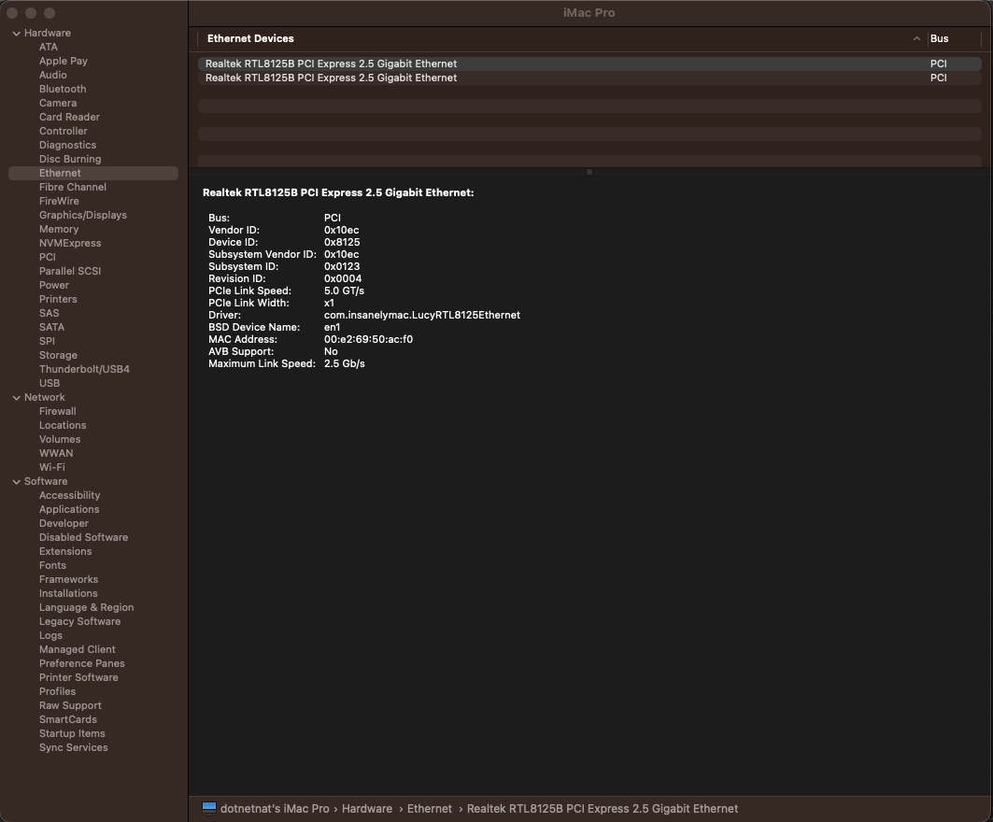This screenshot has width=993, height=822.
Task: Select Raw Support in sidebar
Action: (x=70, y=705)
